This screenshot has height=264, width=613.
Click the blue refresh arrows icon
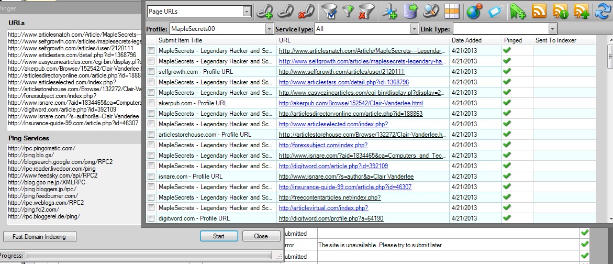(603, 12)
